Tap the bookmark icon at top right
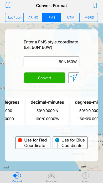Viewport: 103px width, 183px height. point(95,6)
